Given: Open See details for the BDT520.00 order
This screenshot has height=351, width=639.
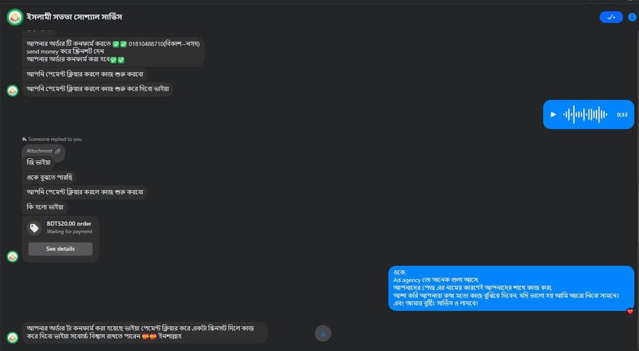Looking at the screenshot, I should tap(60, 249).
